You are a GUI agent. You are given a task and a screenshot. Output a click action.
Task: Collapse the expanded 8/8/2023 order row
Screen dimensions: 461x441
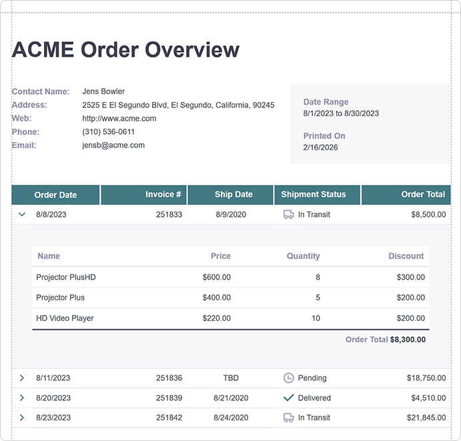coord(22,215)
